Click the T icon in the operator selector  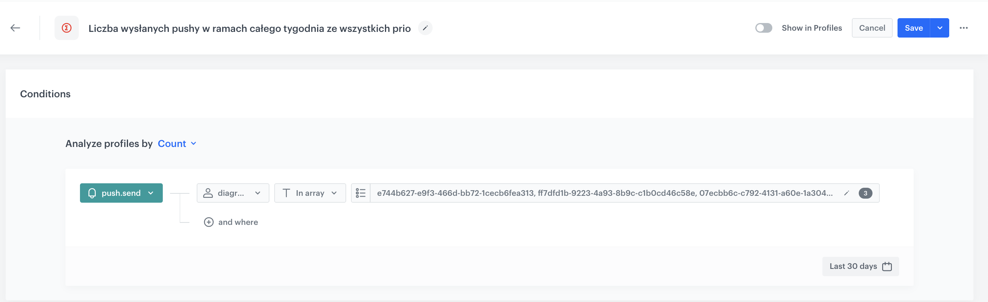[286, 193]
